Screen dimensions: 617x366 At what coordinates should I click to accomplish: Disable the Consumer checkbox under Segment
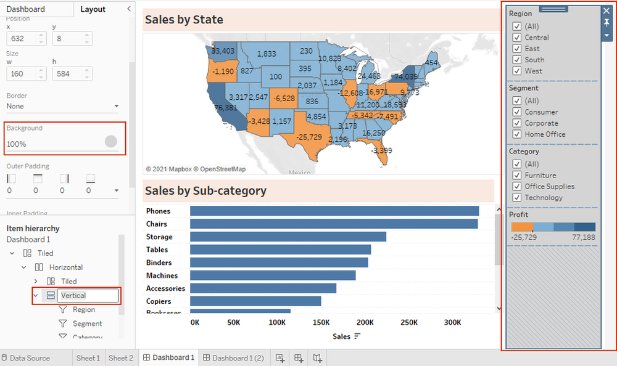click(517, 112)
